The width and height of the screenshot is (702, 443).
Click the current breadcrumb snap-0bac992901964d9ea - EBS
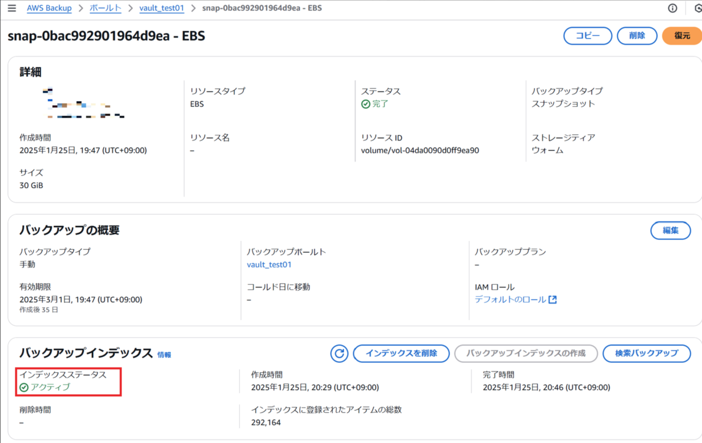261,8
